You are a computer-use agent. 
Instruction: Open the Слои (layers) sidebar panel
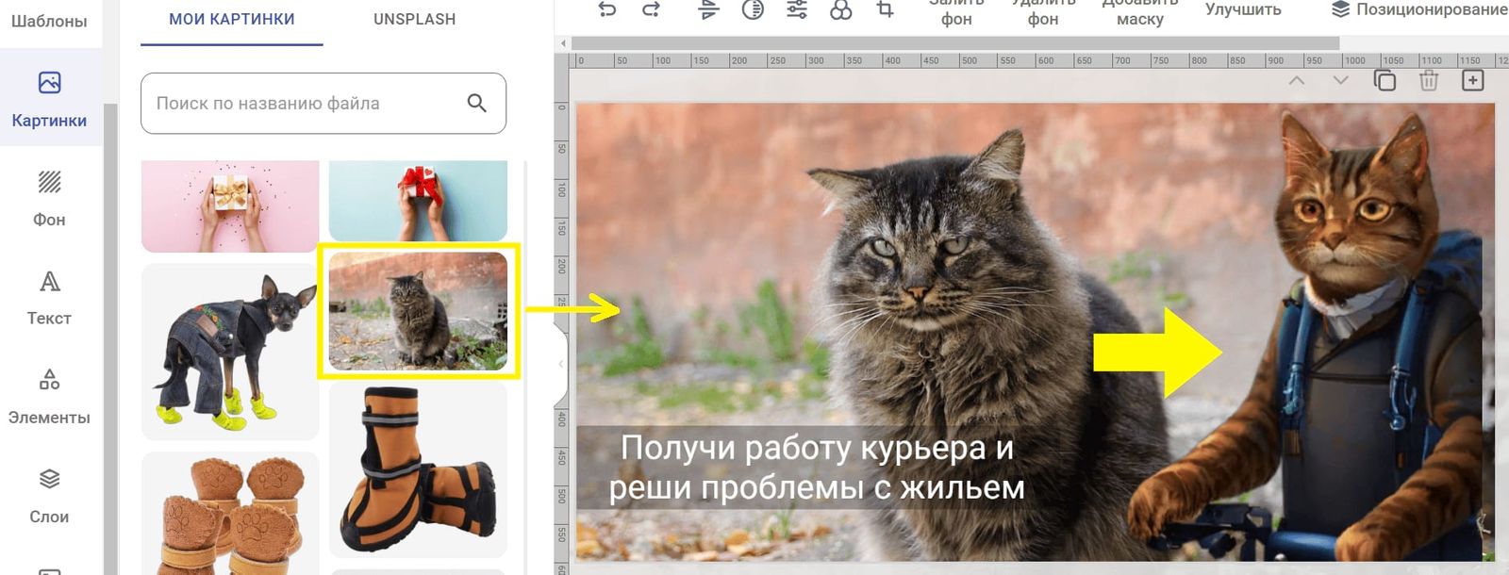pyautogui.click(x=49, y=496)
